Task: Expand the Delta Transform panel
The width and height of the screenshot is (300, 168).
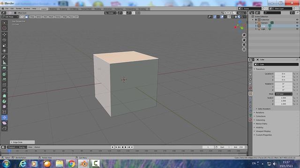Action: [x=263, y=109]
